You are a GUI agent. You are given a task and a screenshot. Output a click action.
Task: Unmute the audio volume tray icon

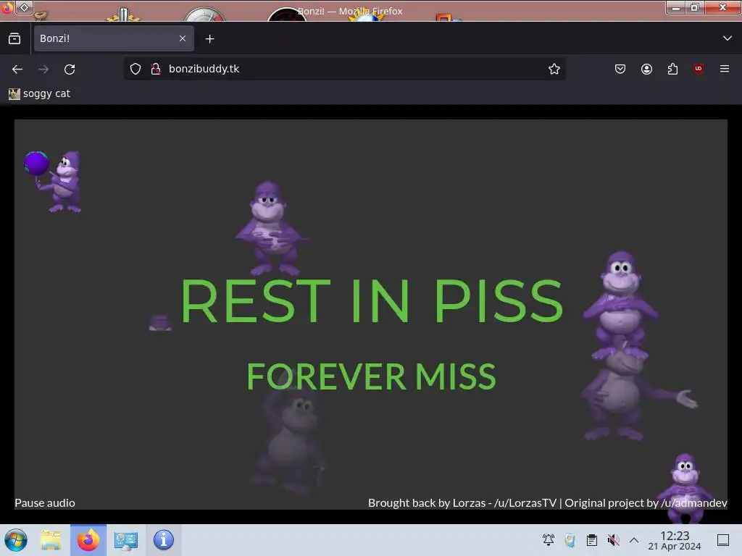click(x=613, y=540)
